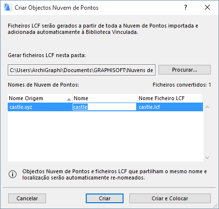
Task: Sort by the Nome Origem column header
Action: (x=40, y=98)
